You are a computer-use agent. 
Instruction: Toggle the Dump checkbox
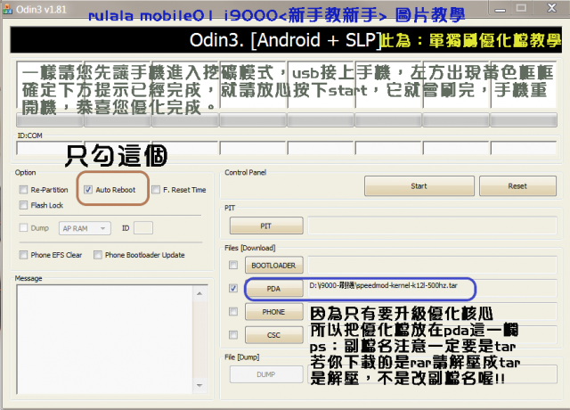[x=23, y=228]
